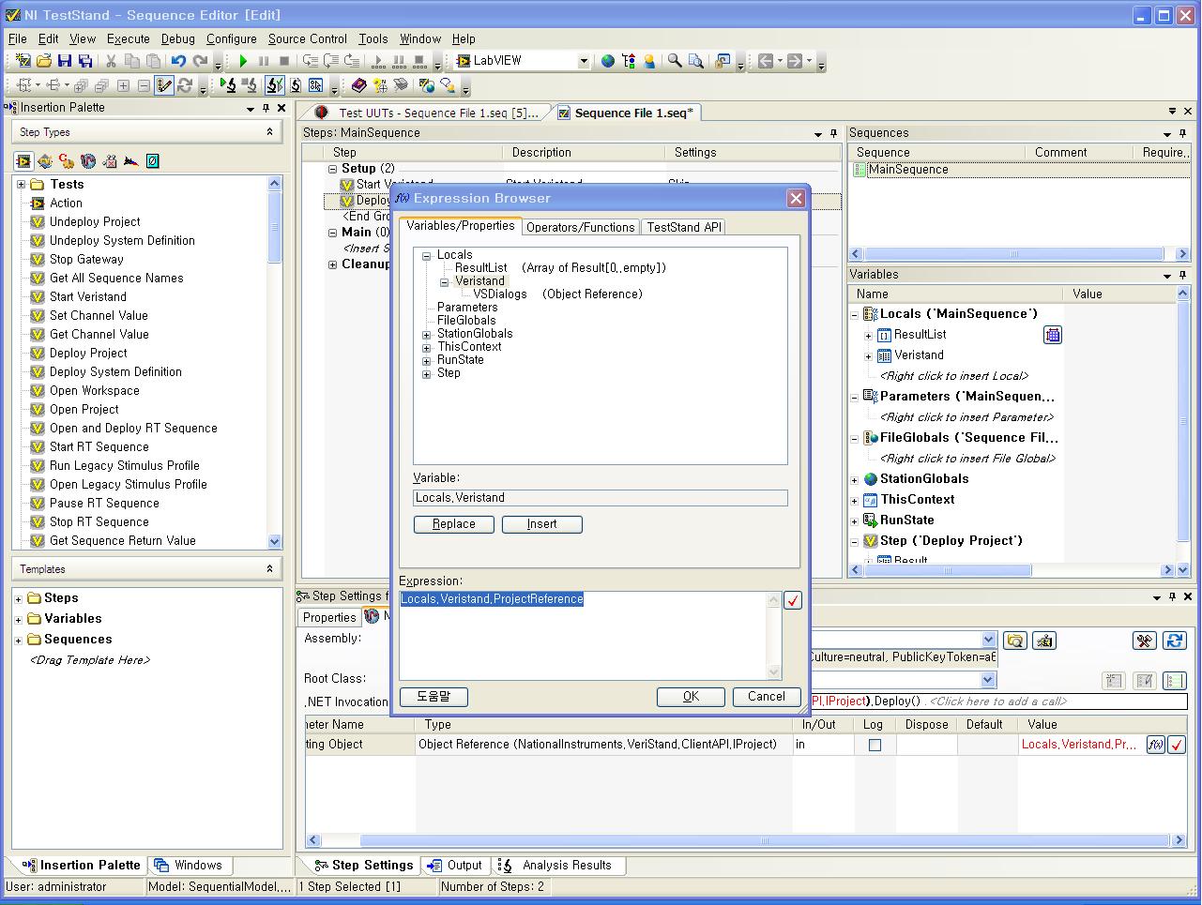Expand StationGlobals in Expression Browser tree
This screenshot has height=905, width=1202.
point(427,335)
